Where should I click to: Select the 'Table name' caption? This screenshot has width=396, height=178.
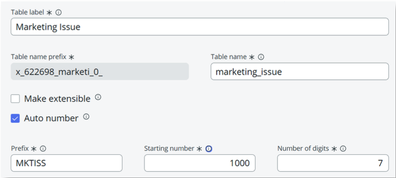tap(229, 57)
